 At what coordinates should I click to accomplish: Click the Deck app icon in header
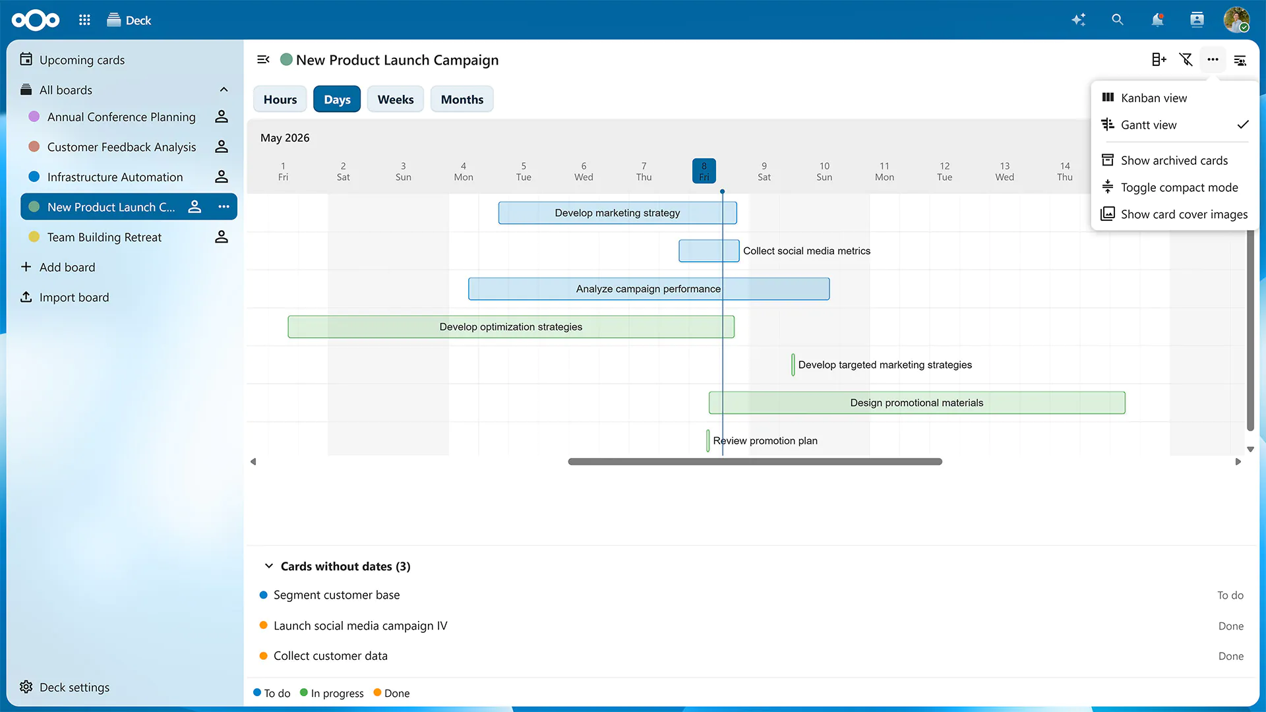pos(114,20)
